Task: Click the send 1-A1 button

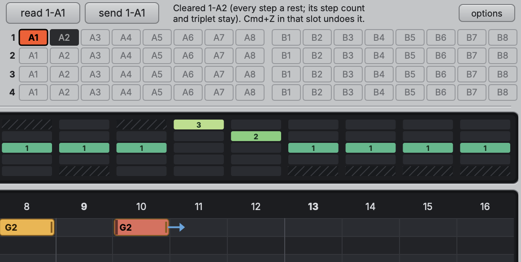Action: 122,13
